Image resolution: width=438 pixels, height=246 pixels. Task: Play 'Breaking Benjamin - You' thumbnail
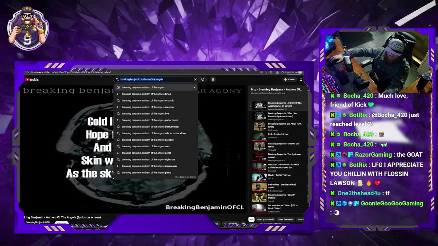(x=259, y=157)
